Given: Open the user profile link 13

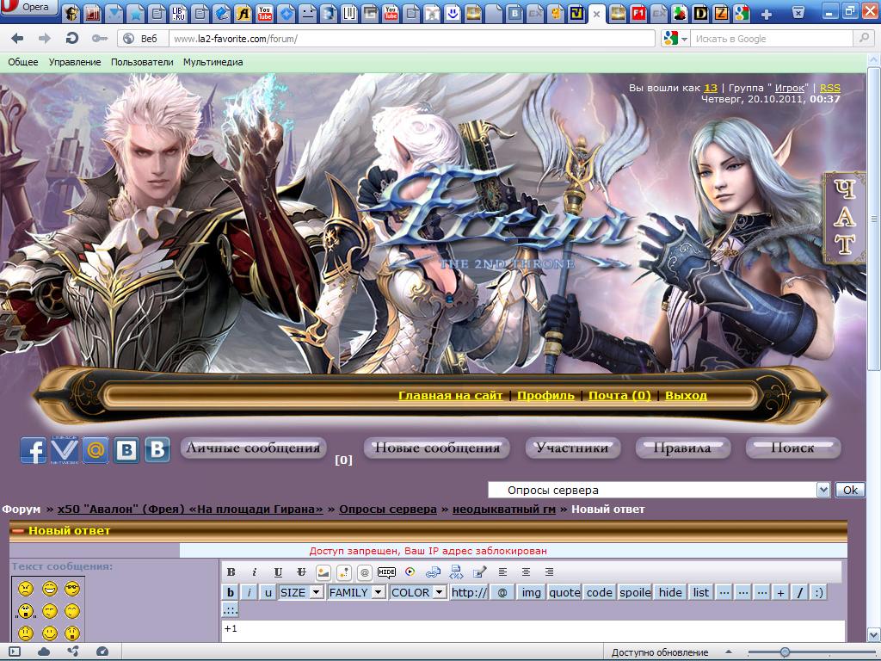Looking at the screenshot, I should tap(711, 88).
